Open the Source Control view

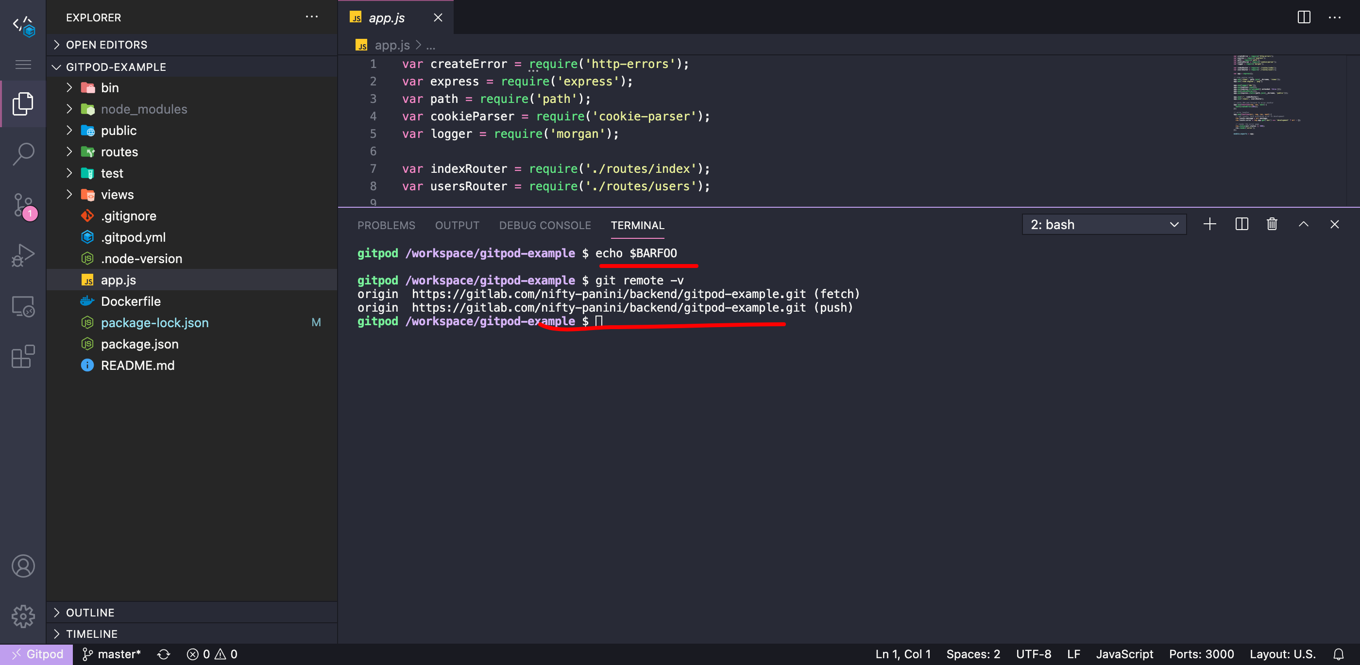click(x=23, y=205)
